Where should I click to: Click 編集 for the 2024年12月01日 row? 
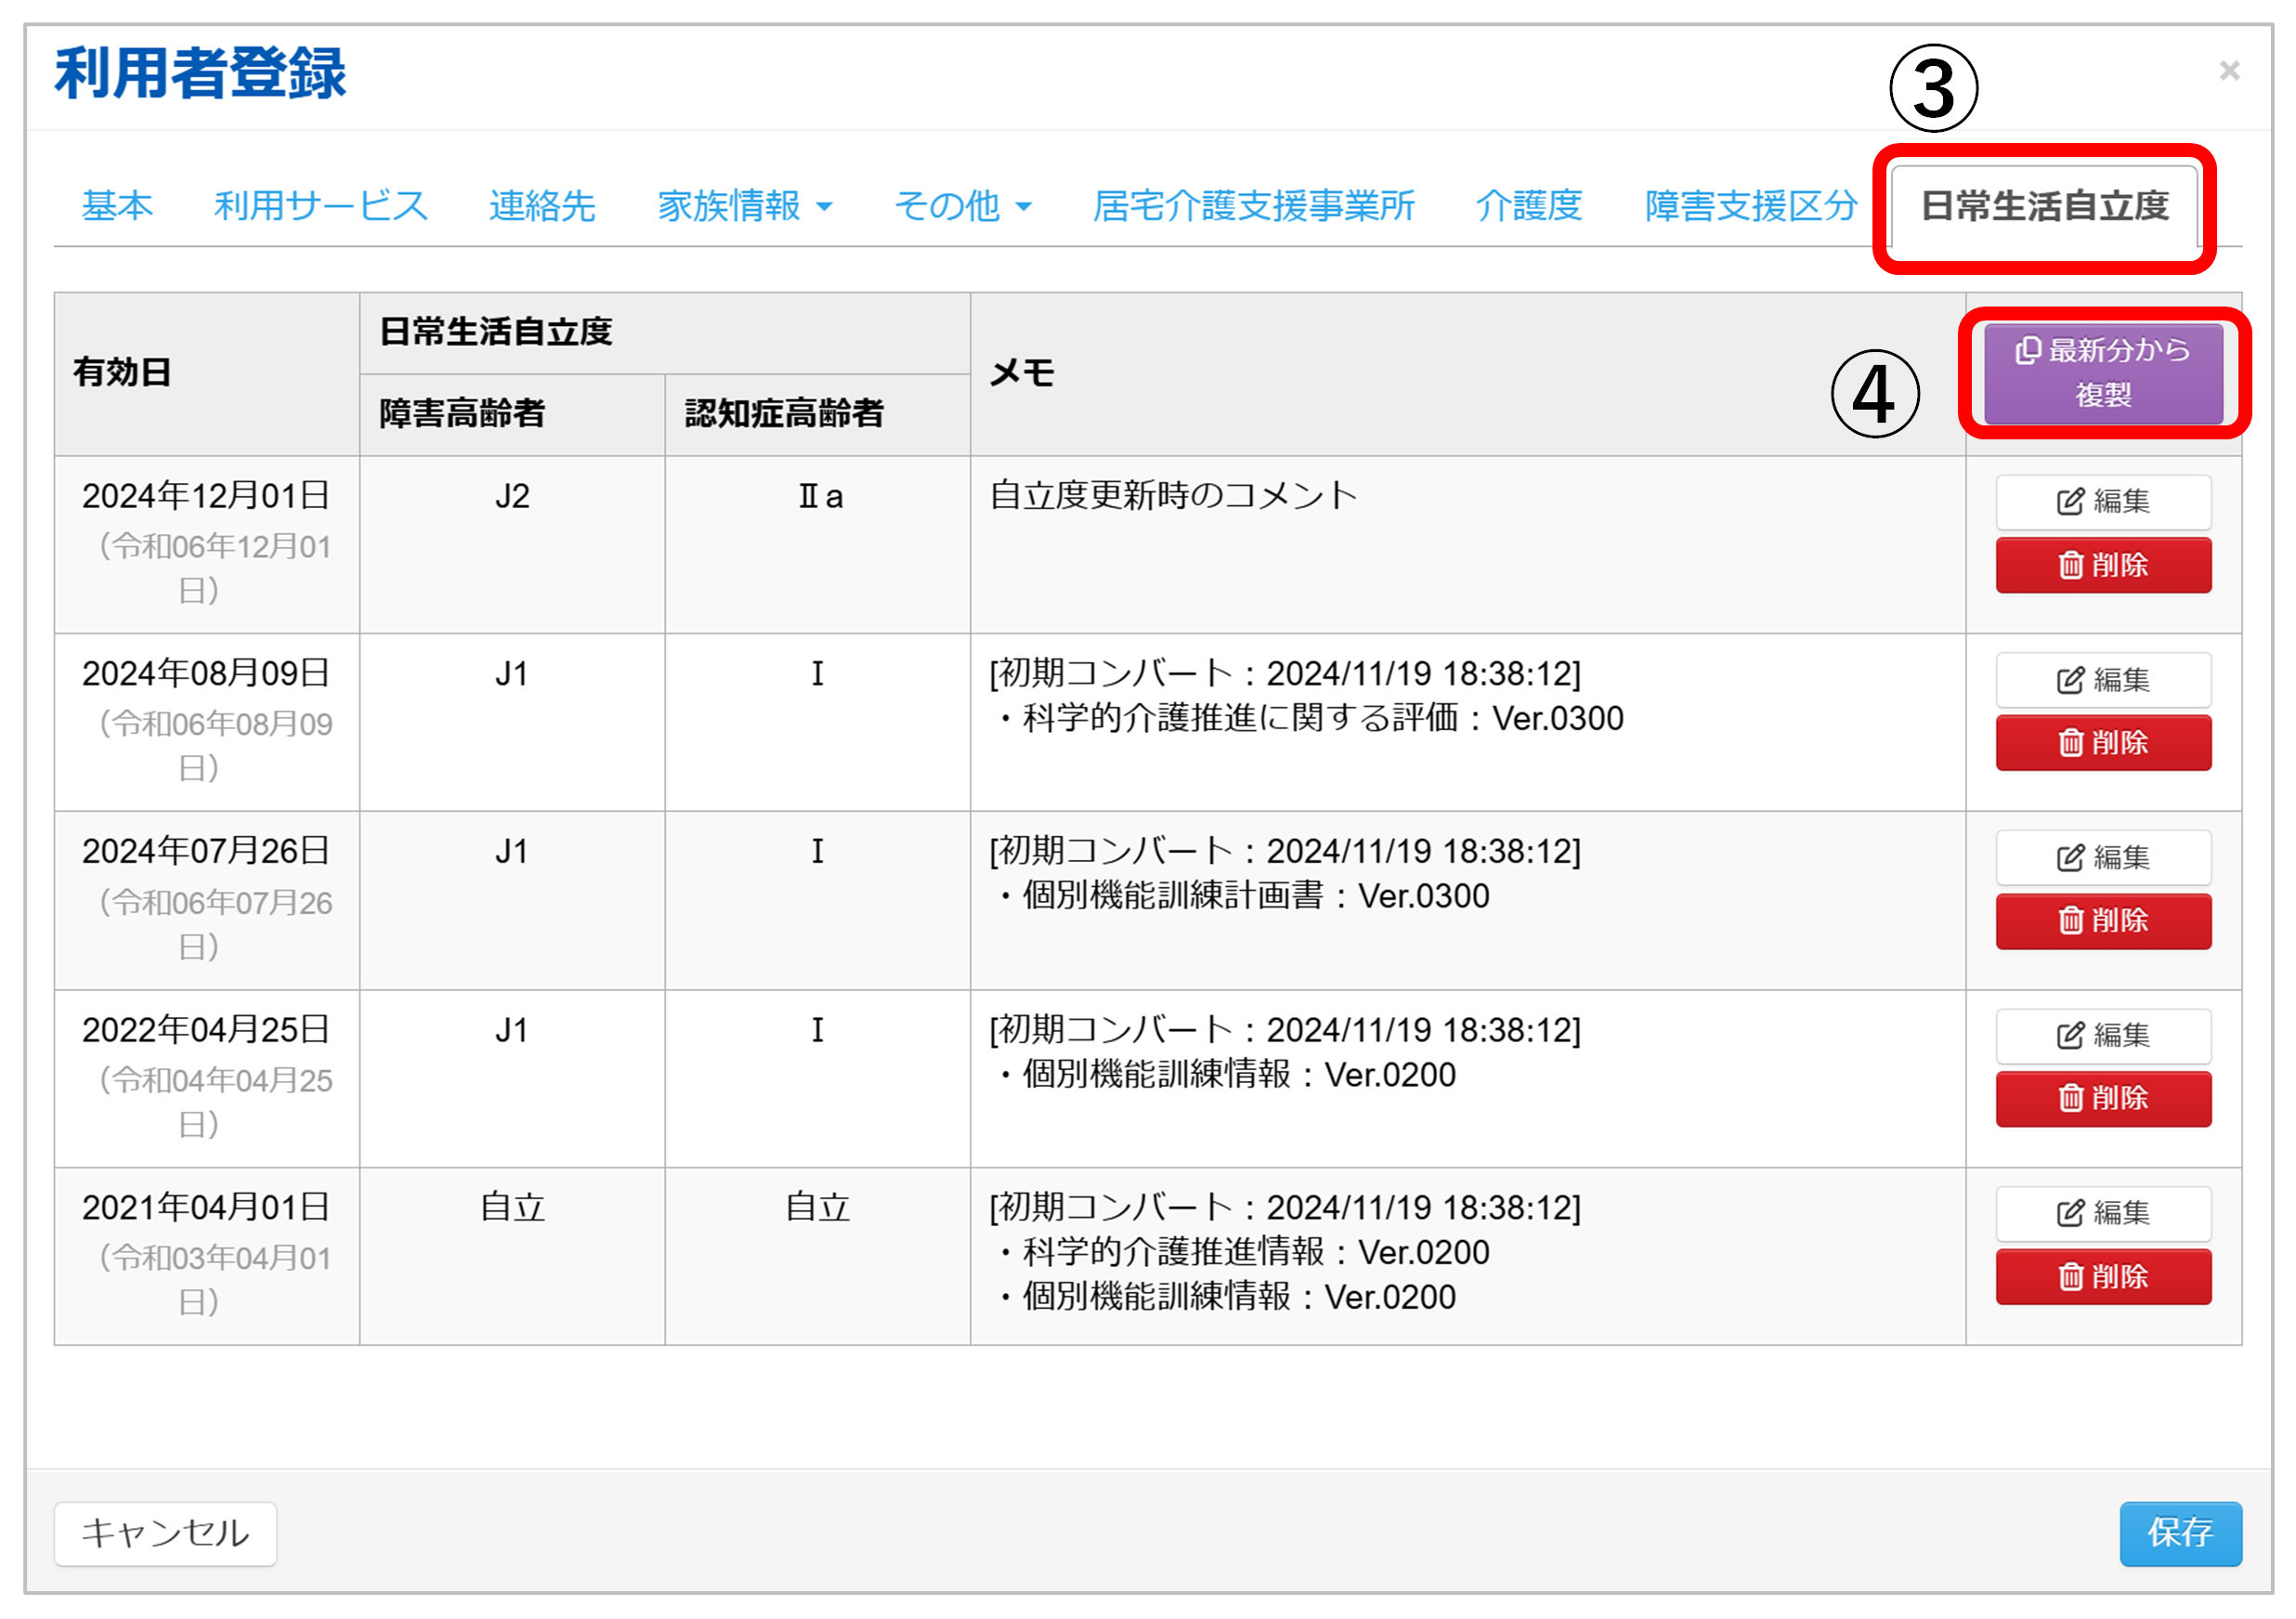point(2102,501)
